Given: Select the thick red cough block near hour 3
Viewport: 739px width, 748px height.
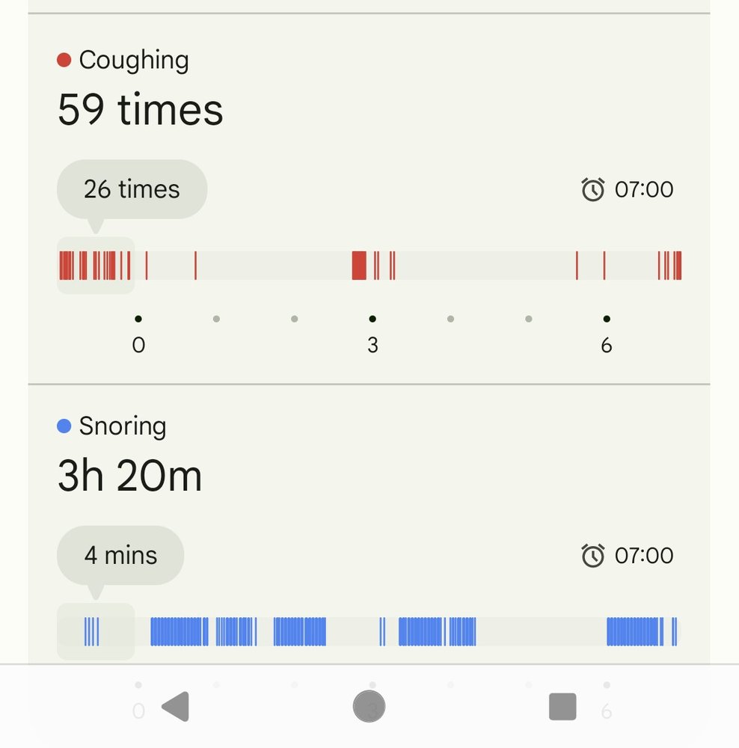Looking at the screenshot, I should (x=359, y=266).
